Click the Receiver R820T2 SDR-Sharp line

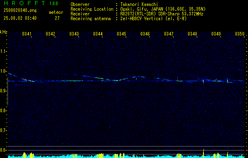tap(162, 14)
